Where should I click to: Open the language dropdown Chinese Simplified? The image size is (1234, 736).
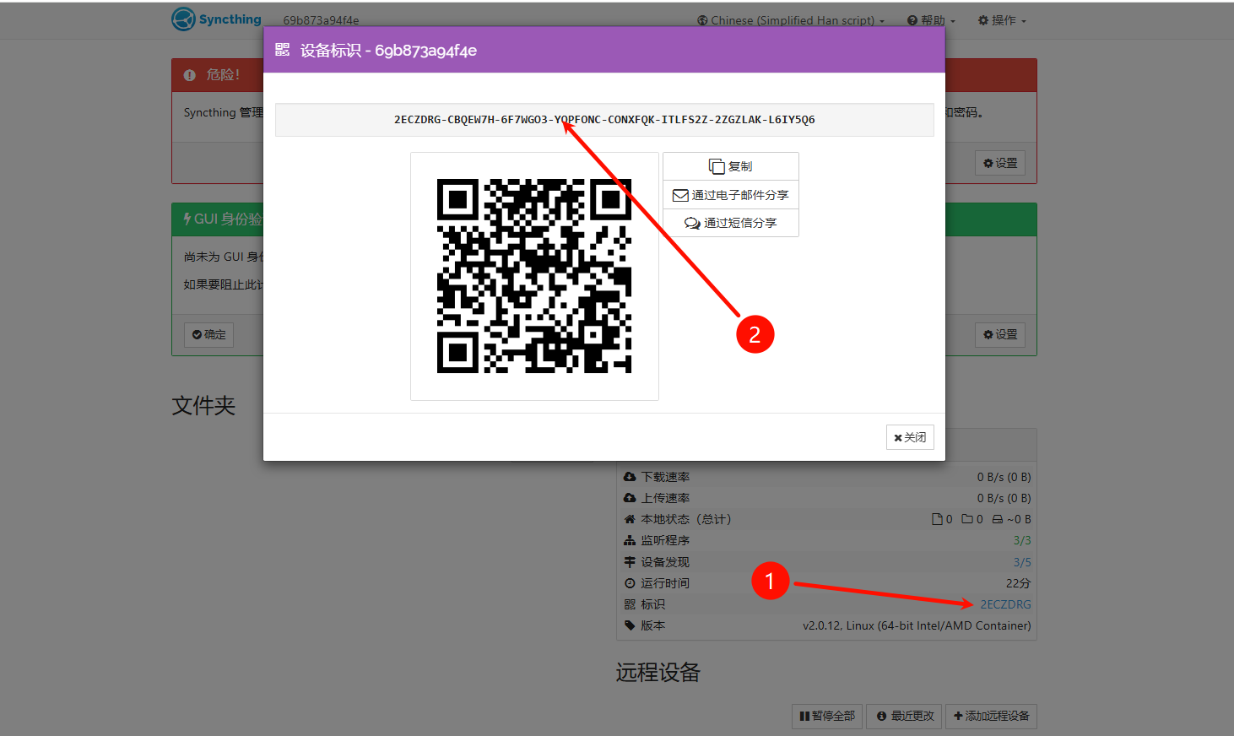[x=791, y=20]
